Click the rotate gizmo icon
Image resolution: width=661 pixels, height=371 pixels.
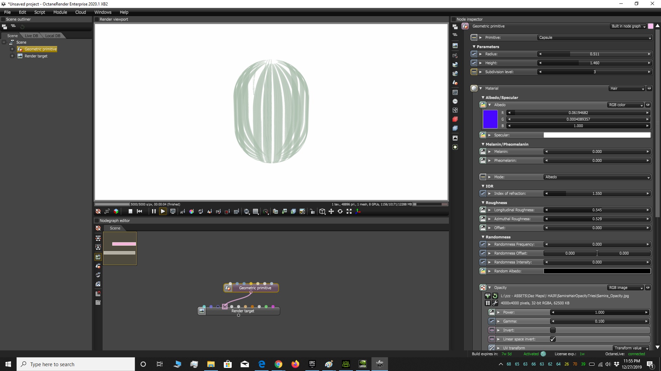(x=340, y=212)
